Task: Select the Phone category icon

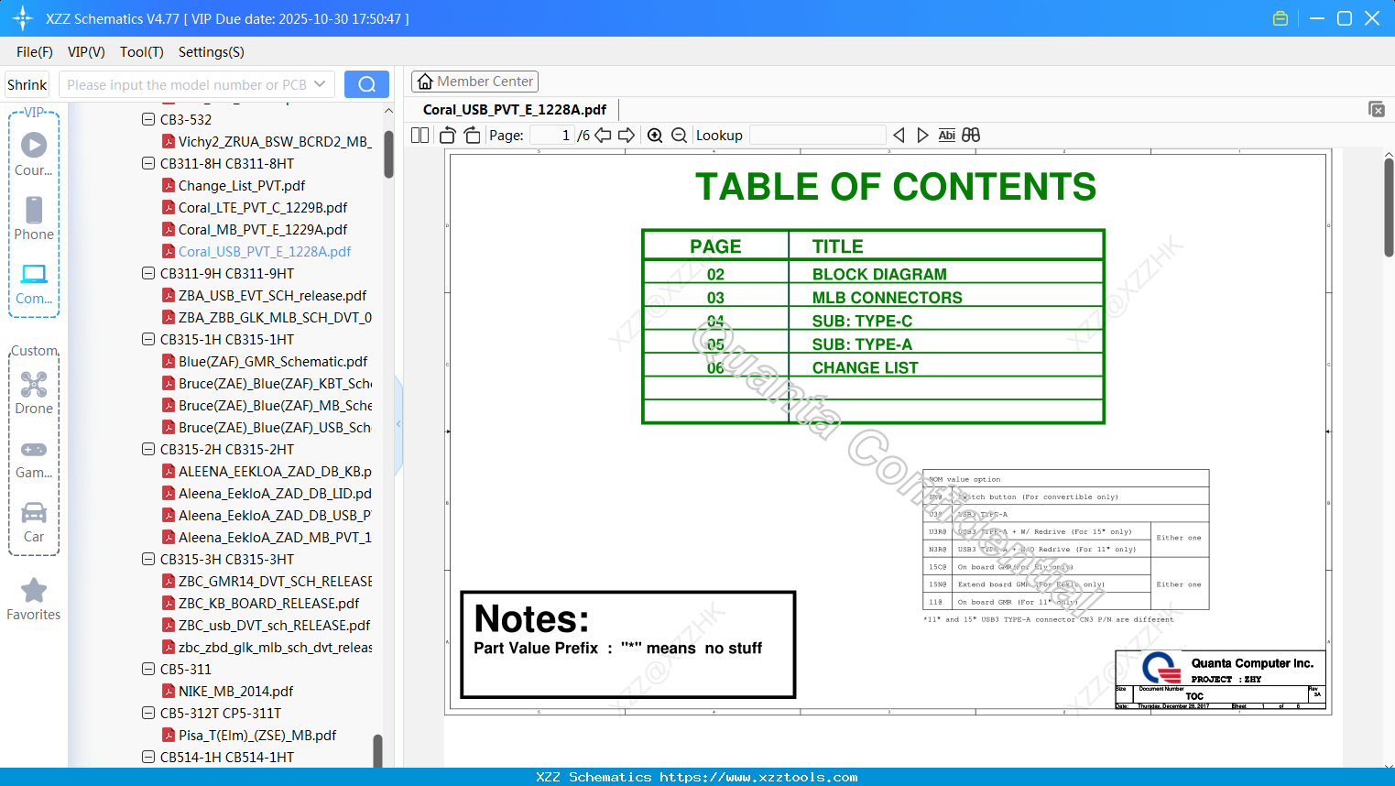Action: (x=34, y=210)
